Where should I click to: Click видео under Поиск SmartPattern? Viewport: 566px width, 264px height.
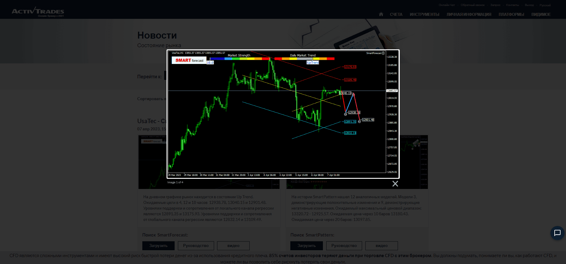382,246
